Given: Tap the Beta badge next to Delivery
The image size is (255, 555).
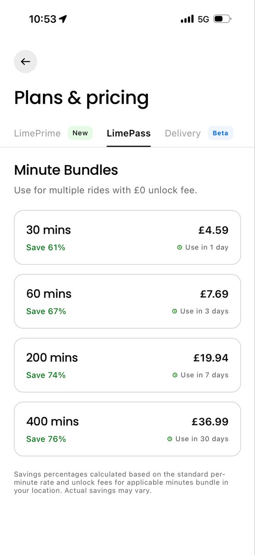Looking at the screenshot, I should [220, 133].
